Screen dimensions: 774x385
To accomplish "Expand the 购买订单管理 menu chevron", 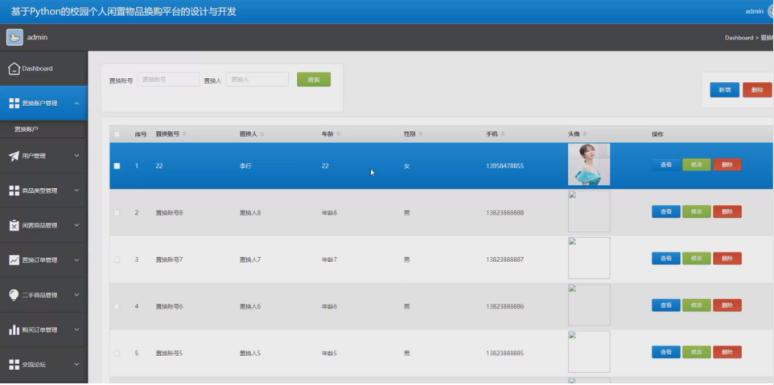I will [x=76, y=330].
